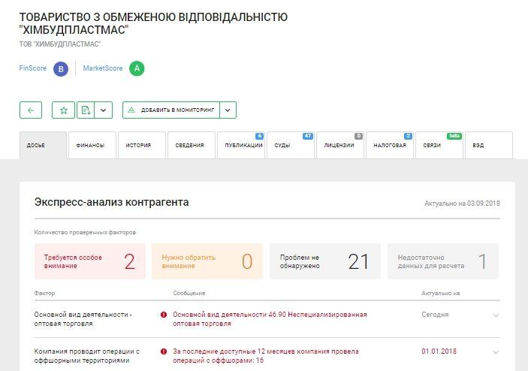Click message 'Основной вид деятельности 46.90 Неспециализированная оптовая торговля'
Viewport: 528px width, 371px height.
point(270,319)
